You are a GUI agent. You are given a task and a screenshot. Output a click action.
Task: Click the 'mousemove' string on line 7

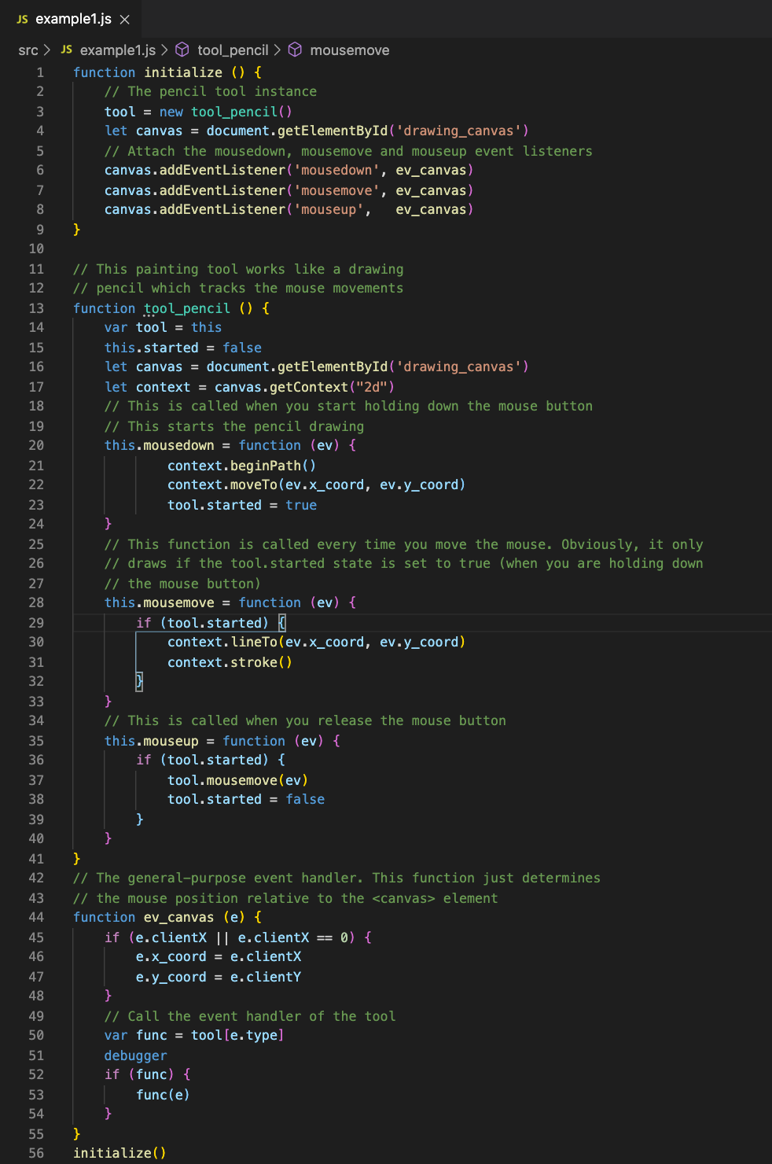click(x=336, y=190)
